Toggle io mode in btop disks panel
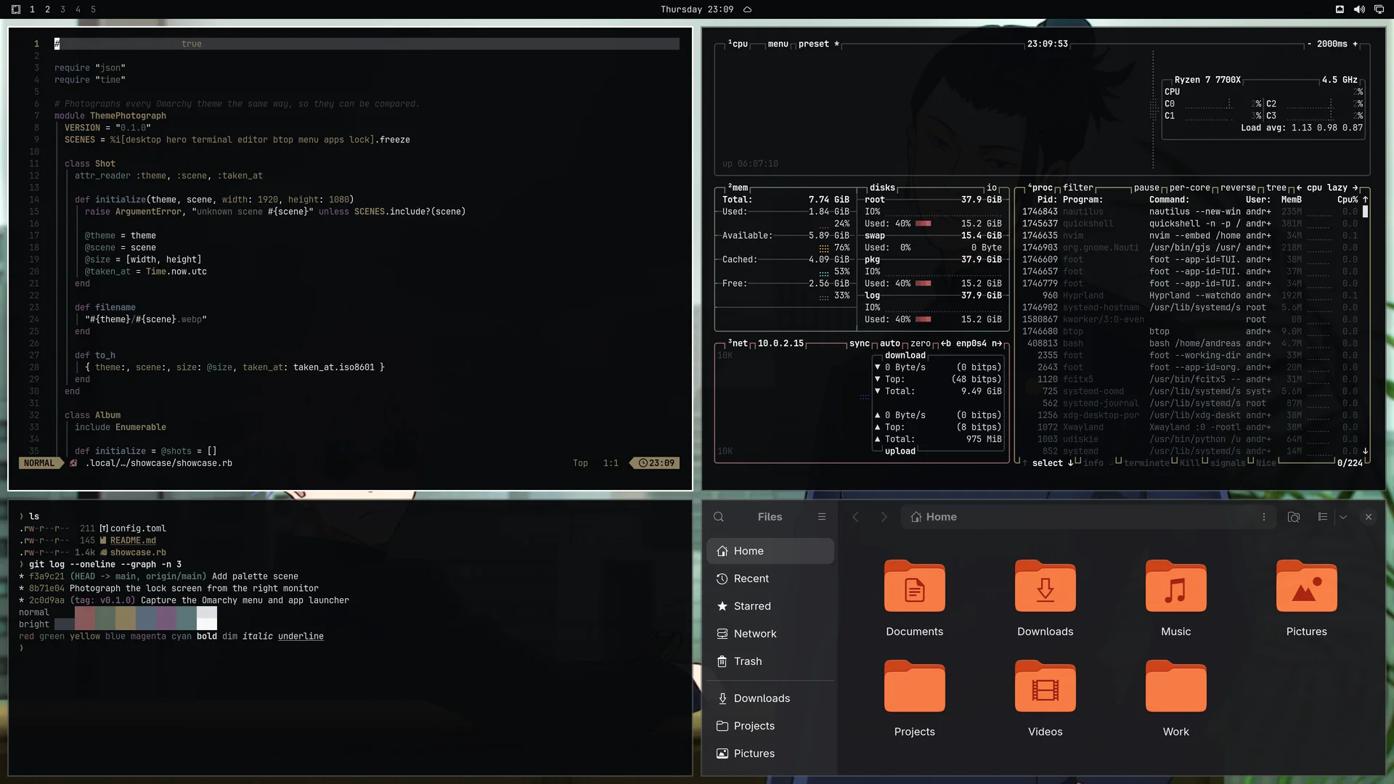 click(992, 188)
